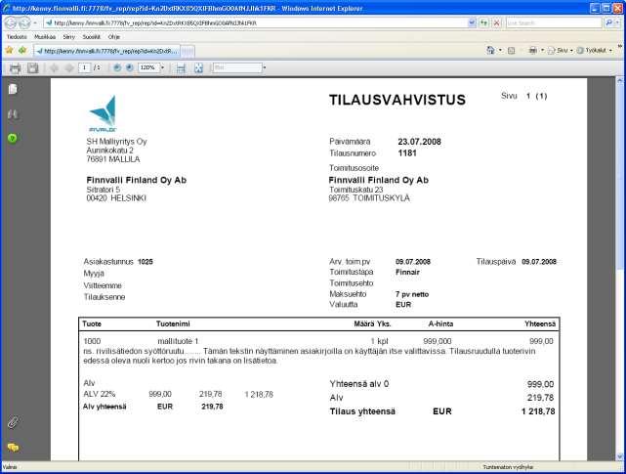626x474 pixels.
Task: Open the Find options dropdown arrow
Action: pyautogui.click(x=265, y=68)
